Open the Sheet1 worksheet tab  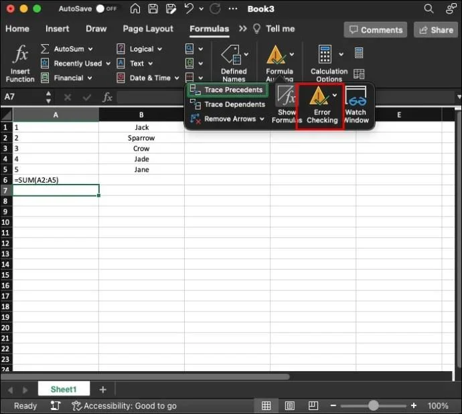point(64,389)
